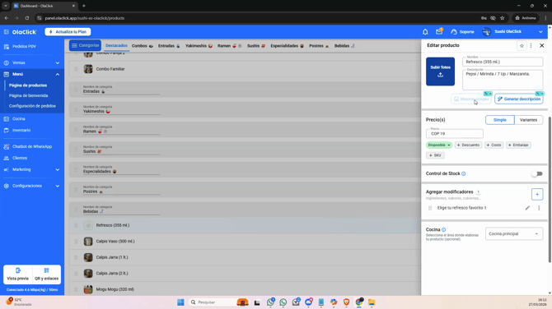Expand the Ventas sidebar section
The width and height of the screenshot is (552, 309).
[31, 62]
